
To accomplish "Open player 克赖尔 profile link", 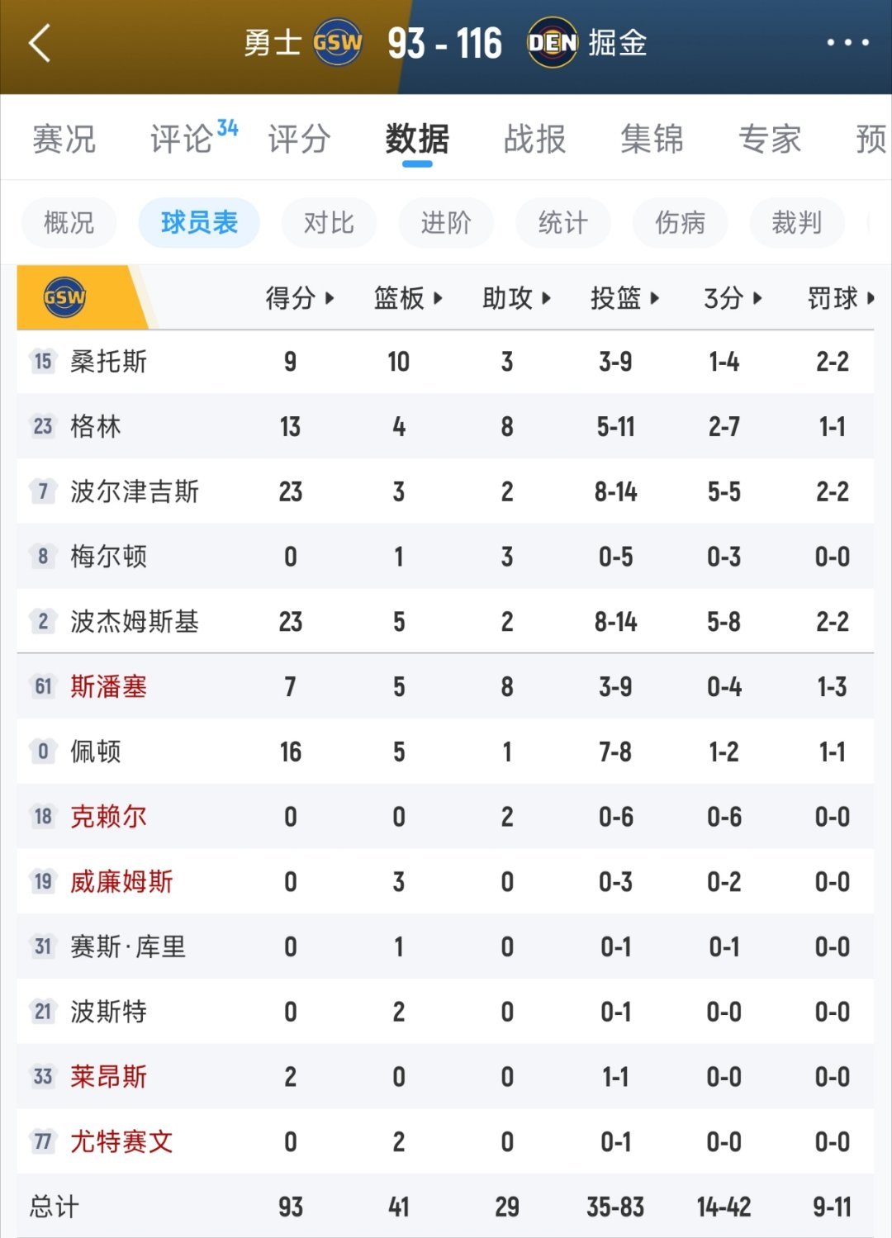I will point(108,817).
